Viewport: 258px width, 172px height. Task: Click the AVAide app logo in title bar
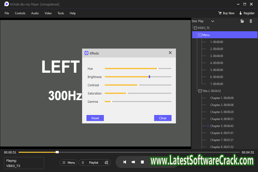click(x=6, y=4)
